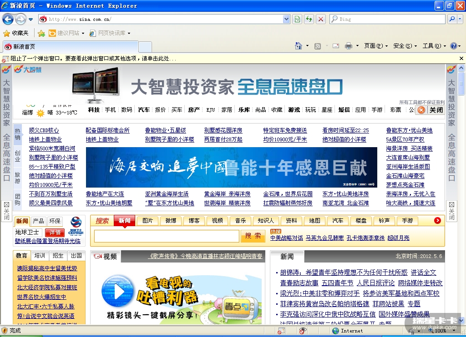Click the Internet zone globe icon
Viewport: 466px width, 337px height.
(336, 331)
